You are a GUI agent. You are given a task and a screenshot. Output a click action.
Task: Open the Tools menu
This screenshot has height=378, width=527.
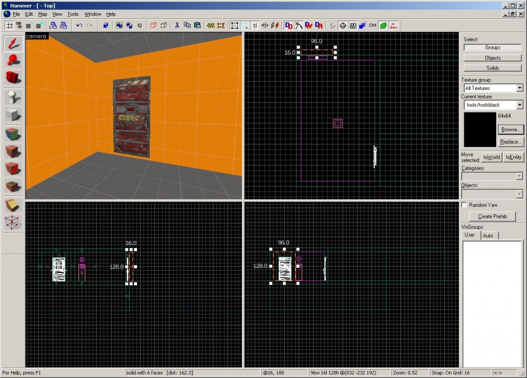click(73, 14)
